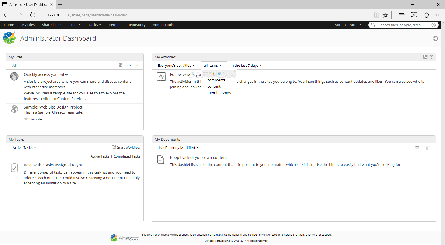Go to Home in navigation bar
445x245 pixels.
(9, 25)
